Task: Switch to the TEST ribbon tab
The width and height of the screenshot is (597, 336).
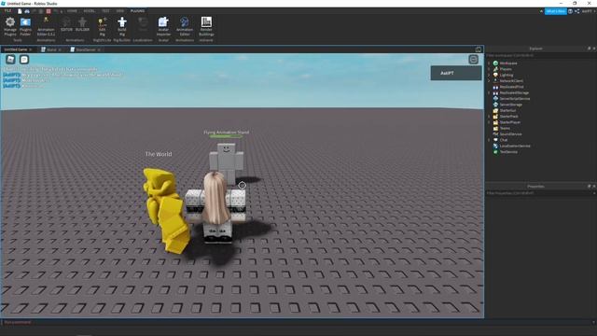Action: tap(105, 11)
